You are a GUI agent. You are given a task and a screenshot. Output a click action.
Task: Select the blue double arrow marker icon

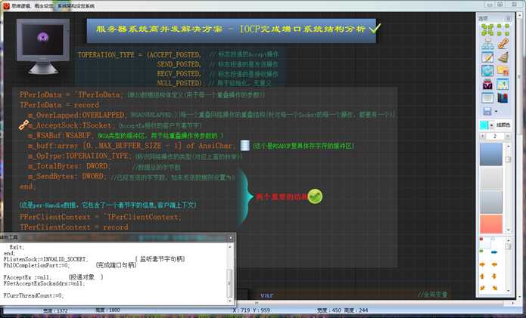coord(494,252)
